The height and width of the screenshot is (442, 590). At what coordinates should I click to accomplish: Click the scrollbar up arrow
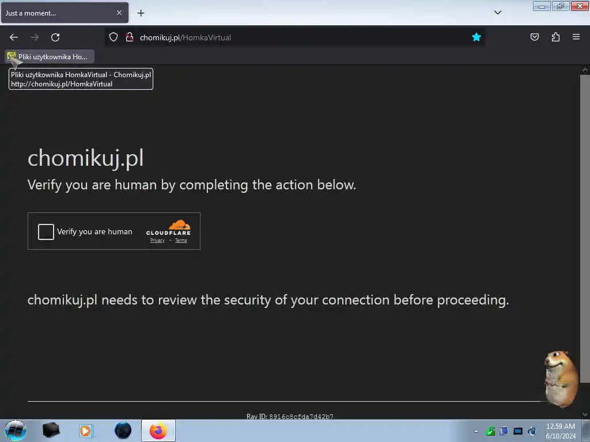585,70
